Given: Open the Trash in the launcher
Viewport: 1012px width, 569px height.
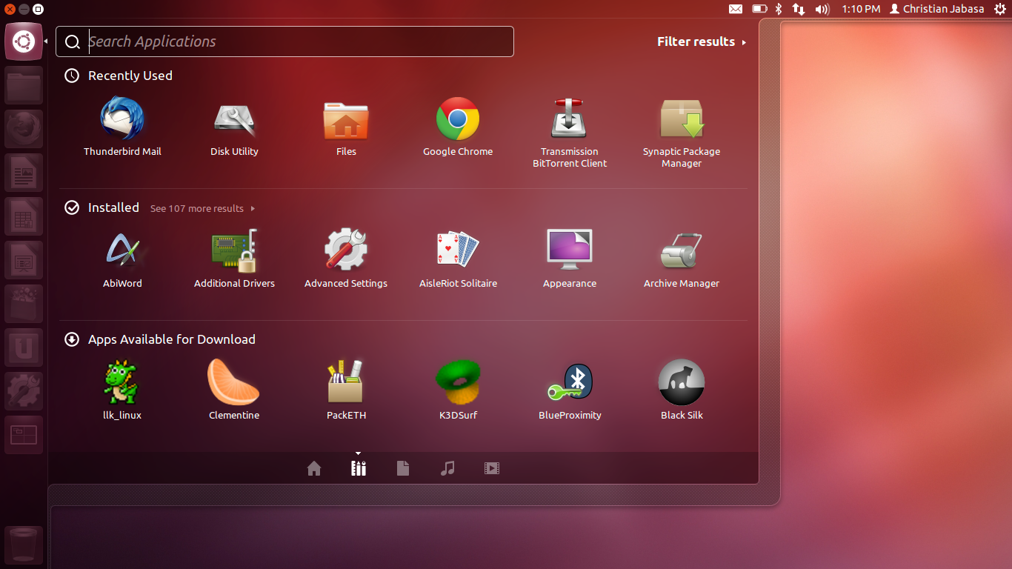Looking at the screenshot, I should (24, 545).
